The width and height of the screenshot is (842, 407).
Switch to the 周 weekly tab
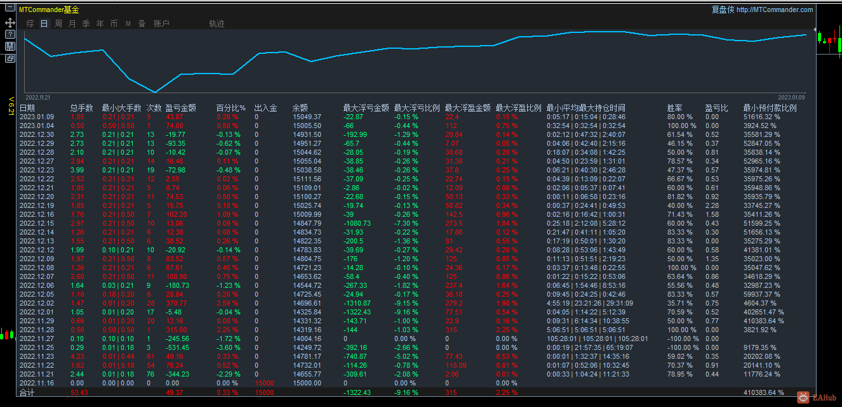(x=58, y=23)
